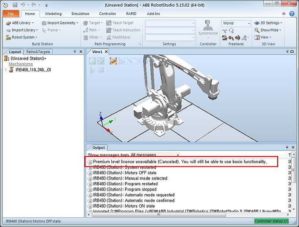The width and height of the screenshot is (299, 227).
Task: Toggle the highlighted Part Selection icon
Action: click(113, 61)
